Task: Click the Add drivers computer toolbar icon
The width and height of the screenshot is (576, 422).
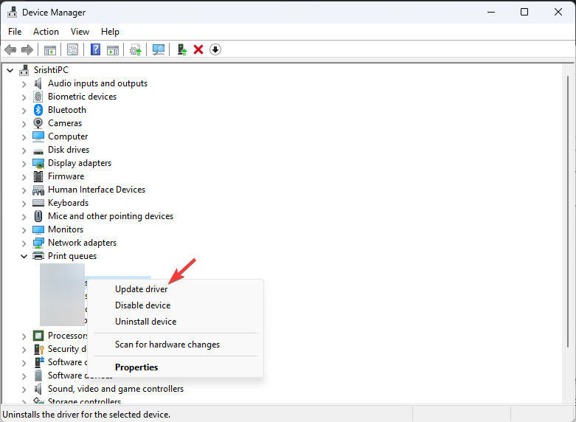Action: tap(182, 49)
